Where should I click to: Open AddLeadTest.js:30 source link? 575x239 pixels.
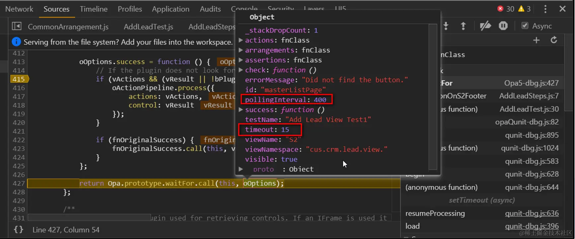pyautogui.click(x=529, y=109)
